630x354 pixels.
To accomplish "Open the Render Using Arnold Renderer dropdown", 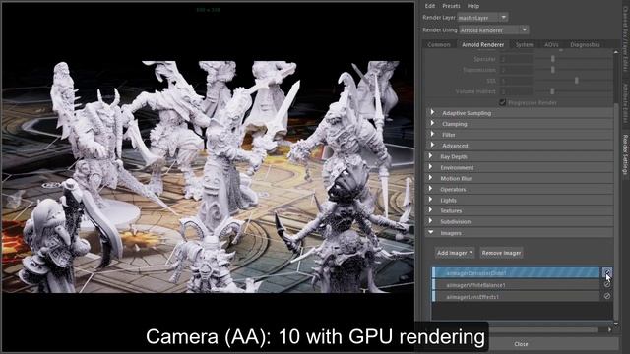I will pos(494,30).
